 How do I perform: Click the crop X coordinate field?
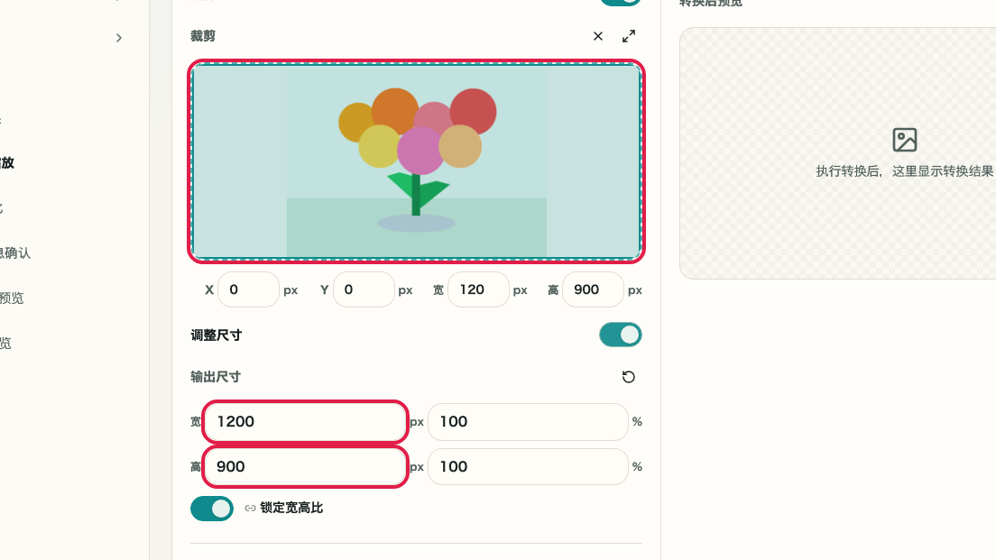(x=248, y=289)
